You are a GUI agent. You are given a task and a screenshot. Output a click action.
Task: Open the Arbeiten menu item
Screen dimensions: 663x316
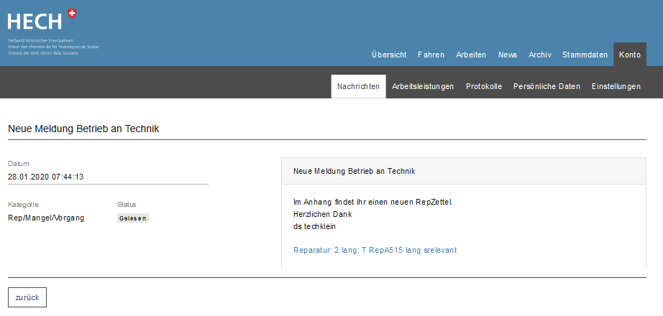(471, 55)
